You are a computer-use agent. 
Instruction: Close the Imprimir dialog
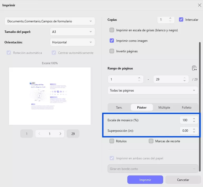click(199, 5)
